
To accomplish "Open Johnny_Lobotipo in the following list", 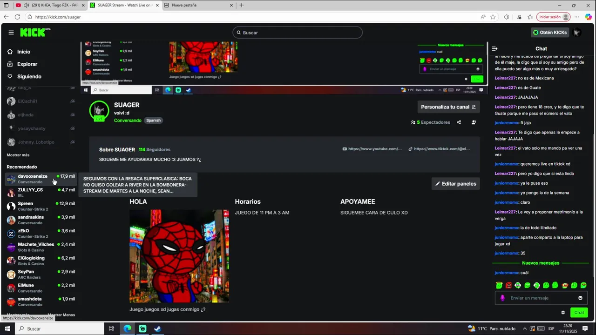I will pyautogui.click(x=41, y=142).
